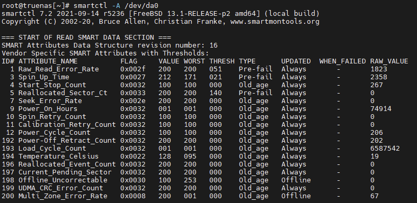The width and height of the screenshot is (417, 203).
Task: Click the Multi_Zone_Error_Rate raw value 67
Action: pos(375,196)
